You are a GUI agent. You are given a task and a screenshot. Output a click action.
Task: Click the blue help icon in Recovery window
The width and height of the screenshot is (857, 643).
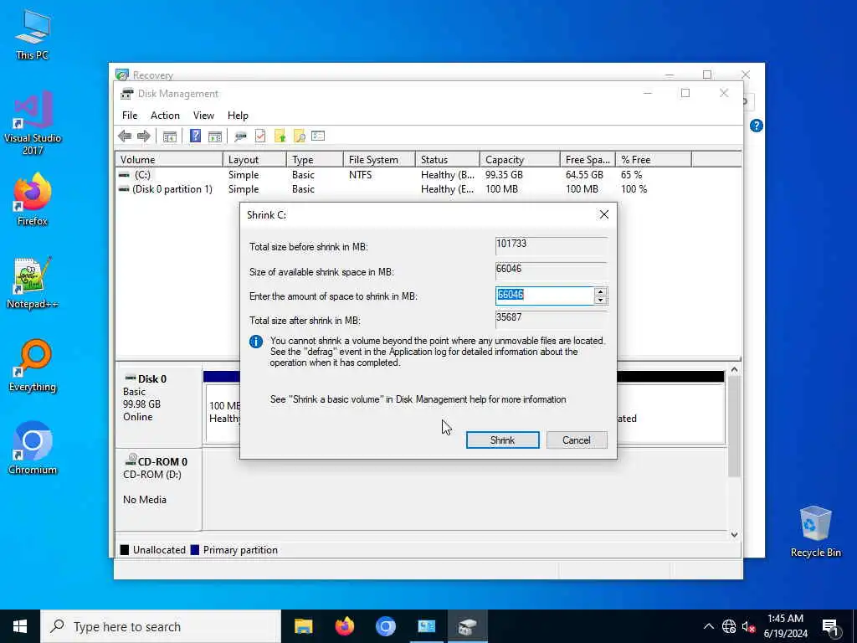point(757,126)
